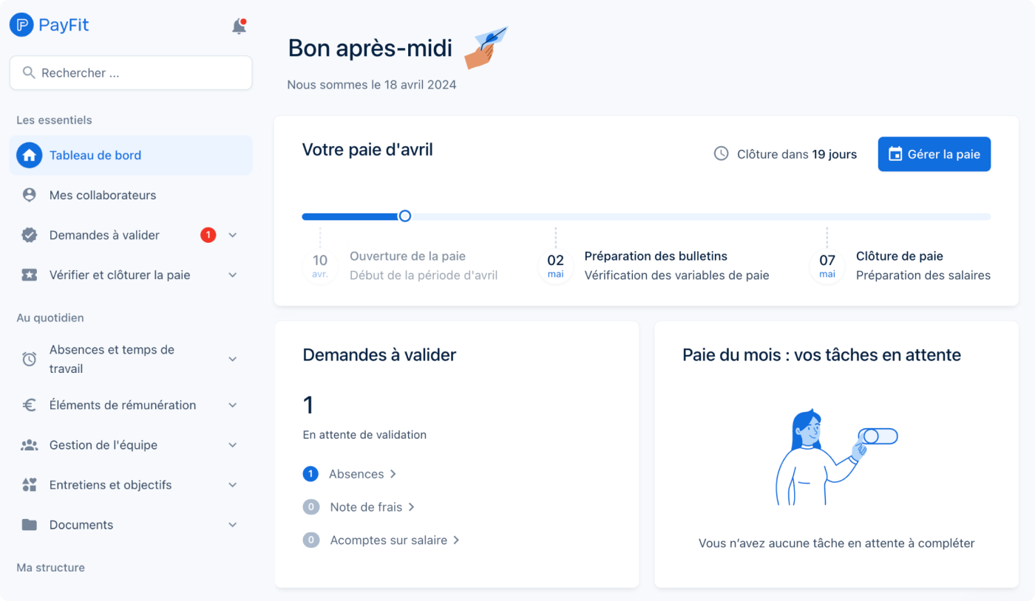1035x601 pixels.
Task: Open the Absences pending requests link
Action: [x=356, y=473]
